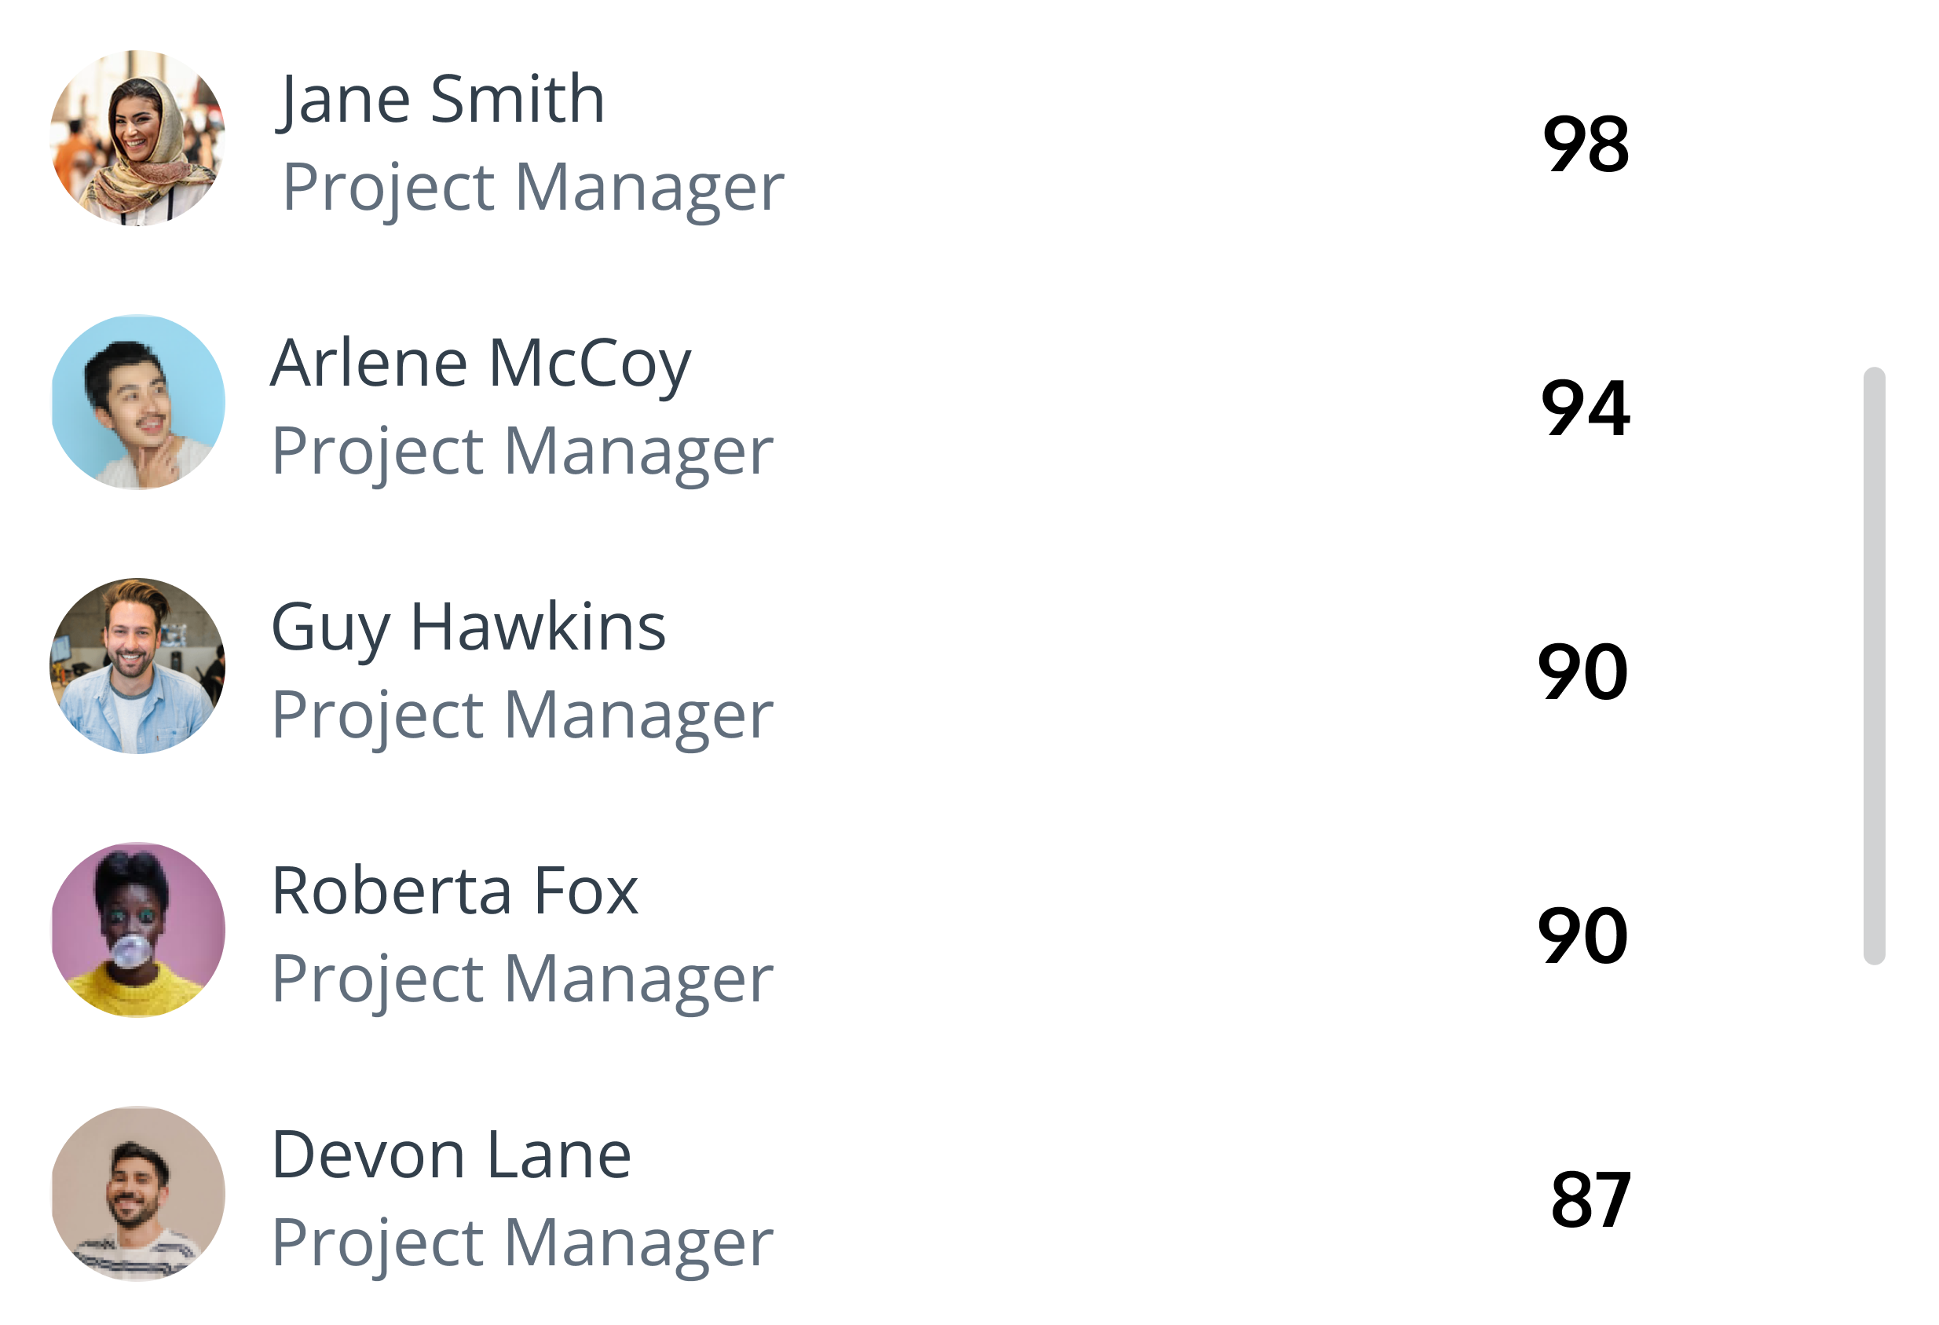The width and height of the screenshot is (1939, 1325).
Task: Select the Roberta Fox name
Action: 455,891
